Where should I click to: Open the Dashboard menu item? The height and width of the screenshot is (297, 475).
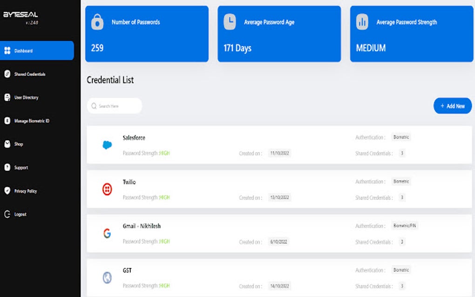[x=37, y=51]
